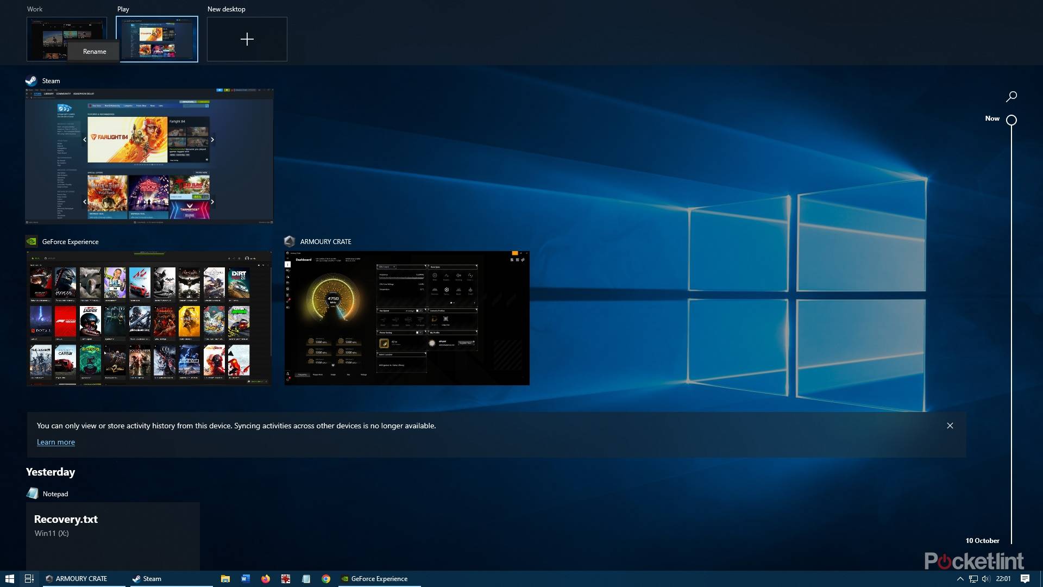Click the Steam logo icon above preview
The width and height of the screenshot is (1043, 587).
click(x=32, y=81)
